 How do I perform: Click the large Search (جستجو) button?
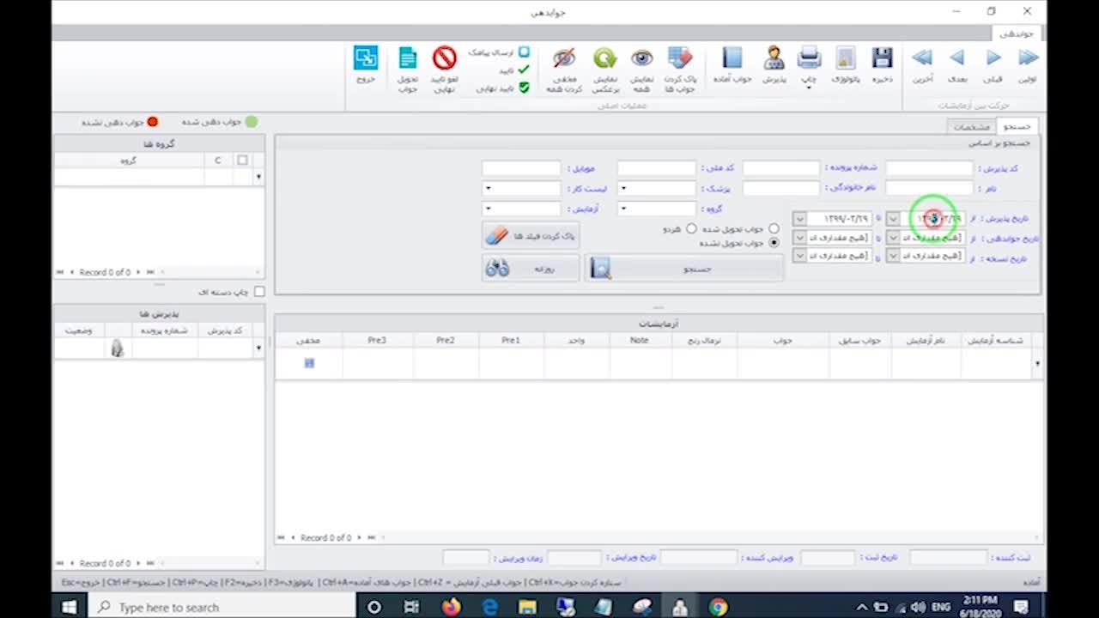[684, 269]
